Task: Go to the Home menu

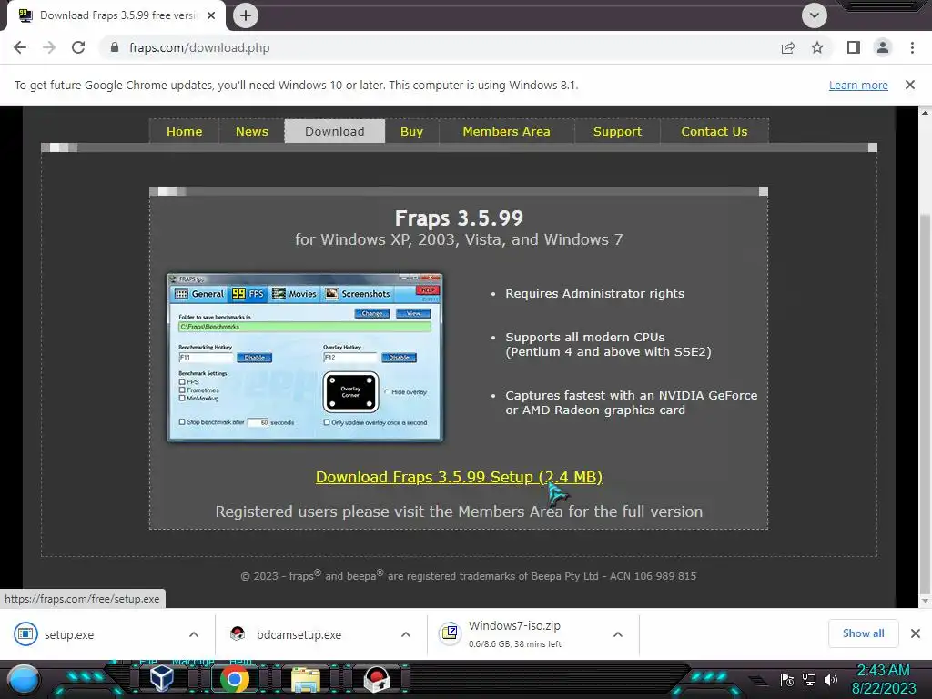Action: pyautogui.click(x=184, y=131)
